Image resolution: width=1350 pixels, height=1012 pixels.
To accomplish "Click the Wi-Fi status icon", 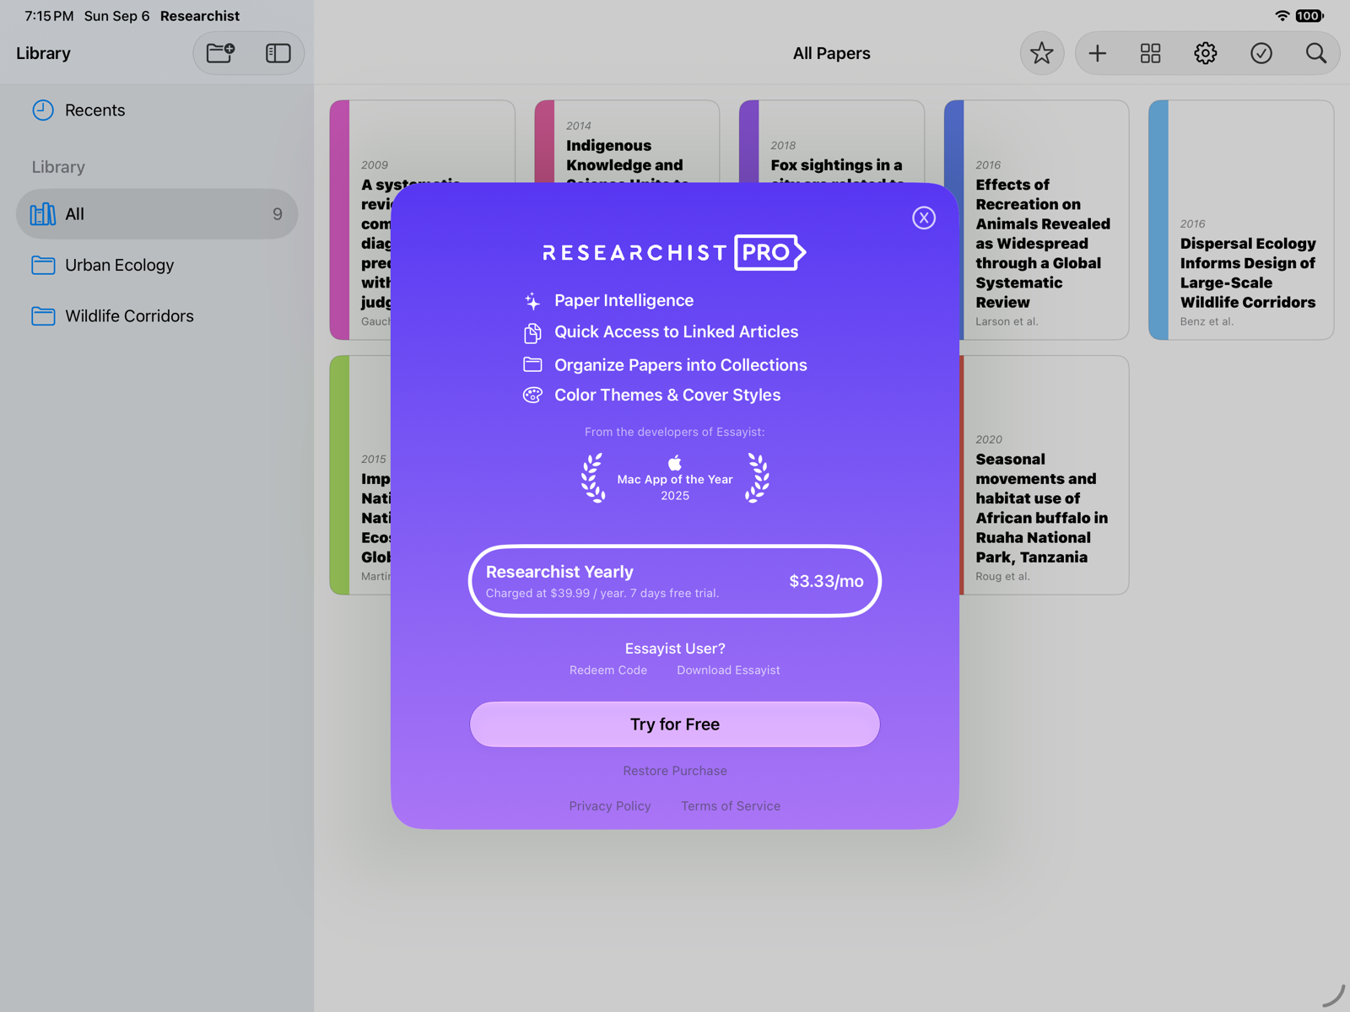I will click(1282, 16).
